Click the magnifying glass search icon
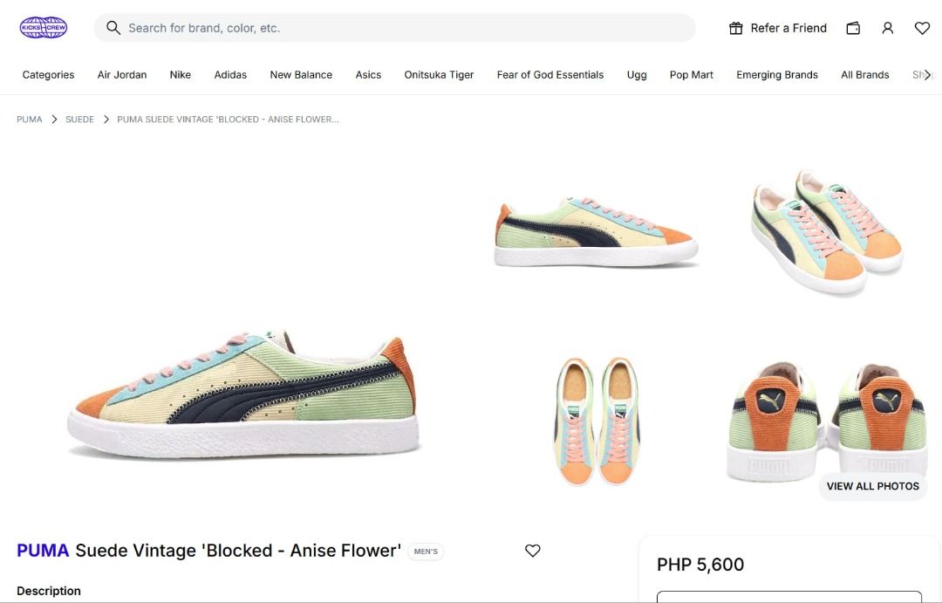 (x=113, y=27)
